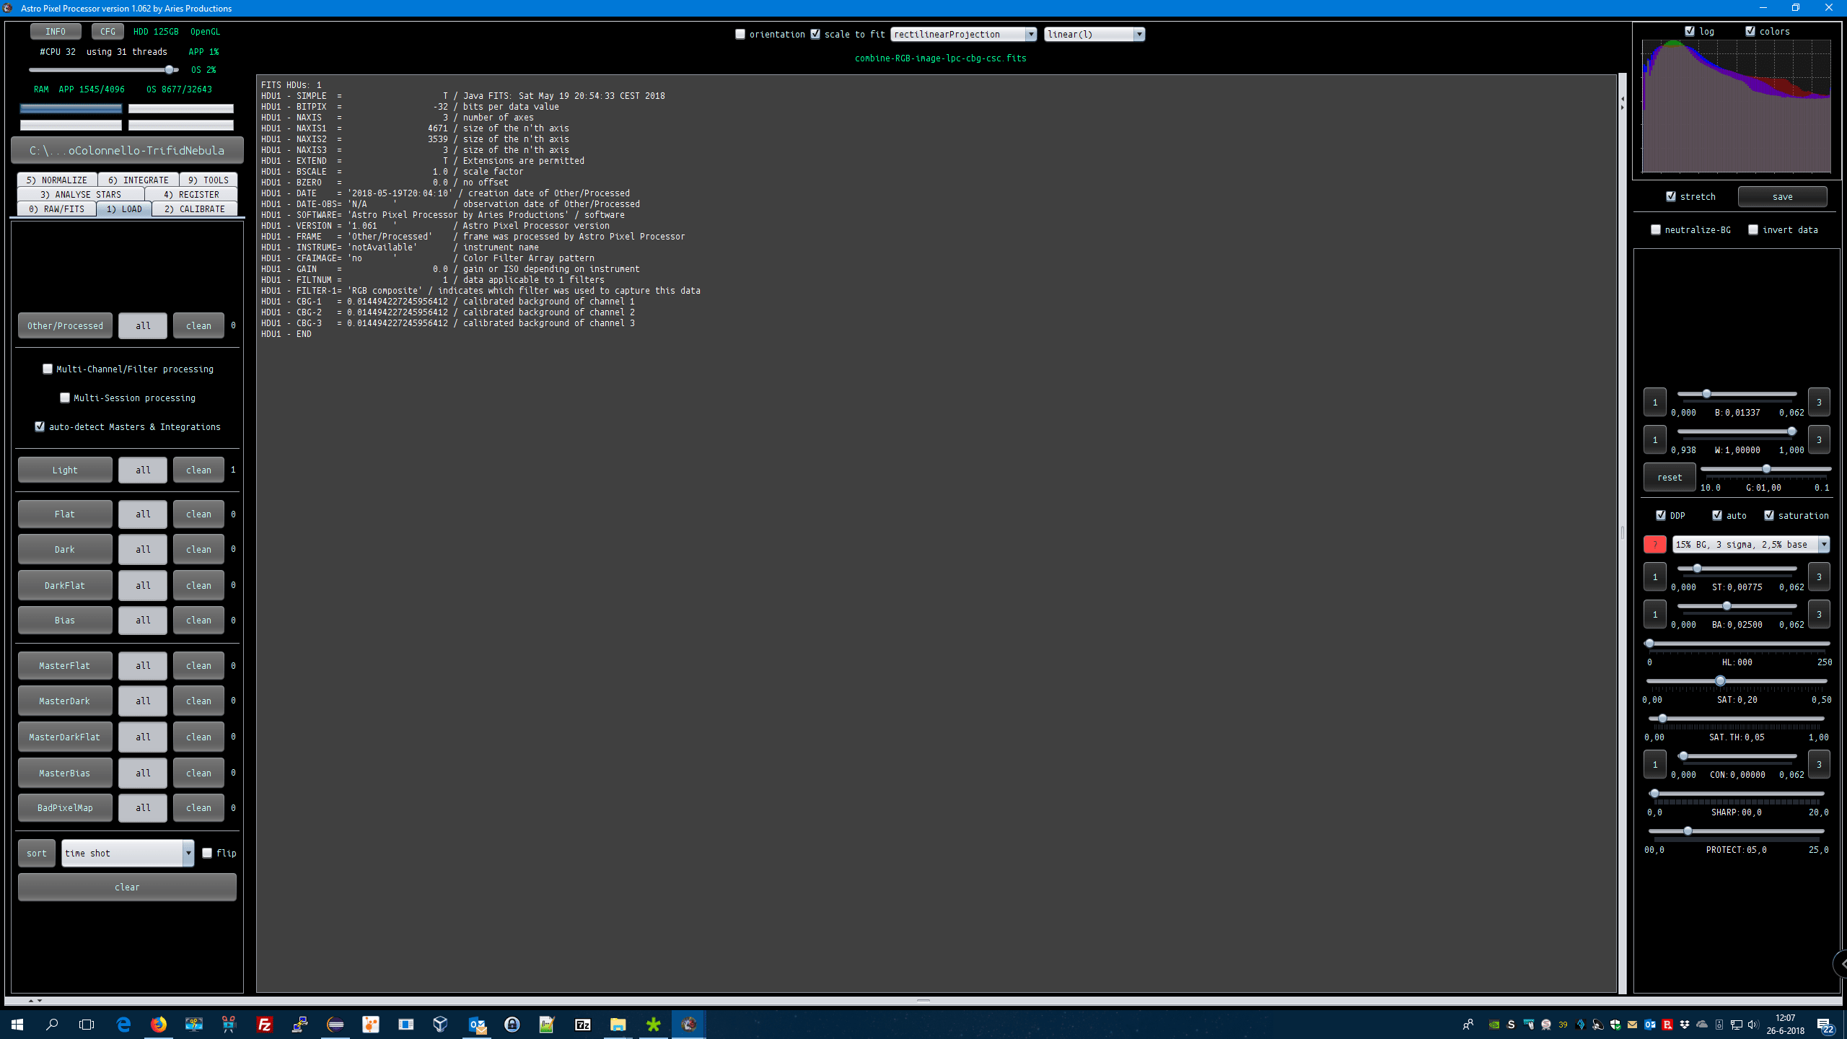Open the time shot sort dropdown
The height and width of the screenshot is (1039, 1847).
coord(188,853)
